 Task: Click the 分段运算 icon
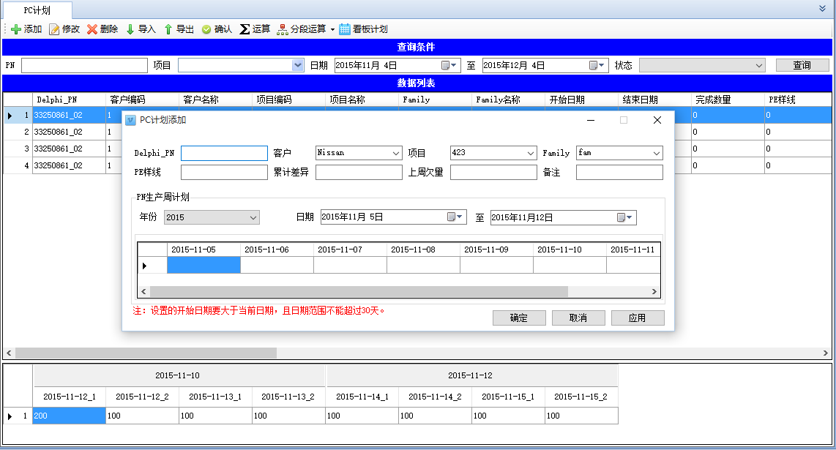tap(283, 29)
